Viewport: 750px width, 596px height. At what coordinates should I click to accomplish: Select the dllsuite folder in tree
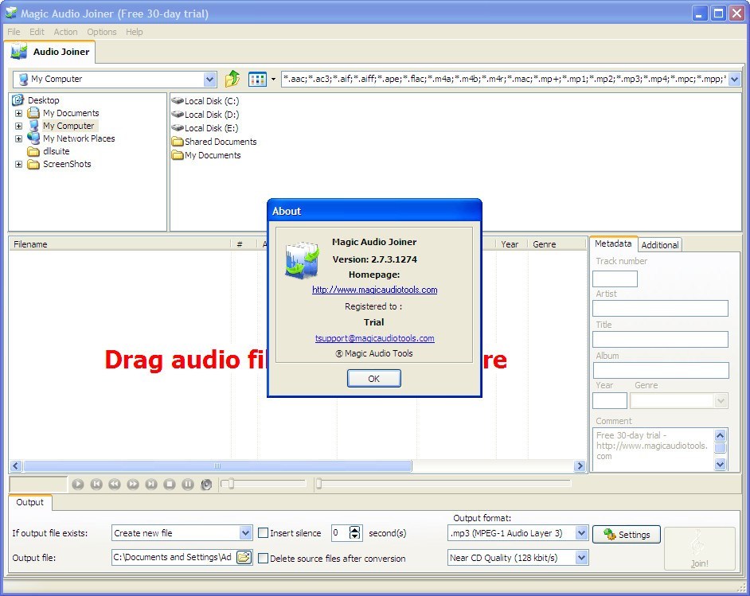point(56,151)
